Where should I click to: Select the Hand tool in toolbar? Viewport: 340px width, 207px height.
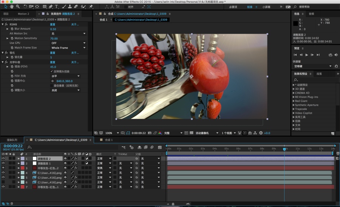[x=11, y=6]
